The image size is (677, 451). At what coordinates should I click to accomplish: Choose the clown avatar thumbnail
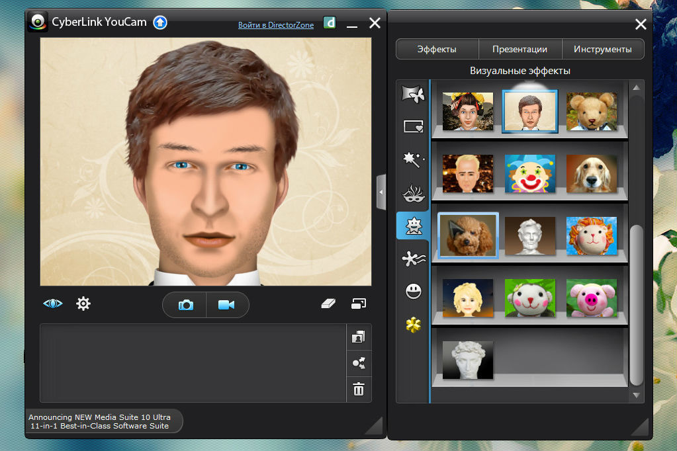click(530, 173)
